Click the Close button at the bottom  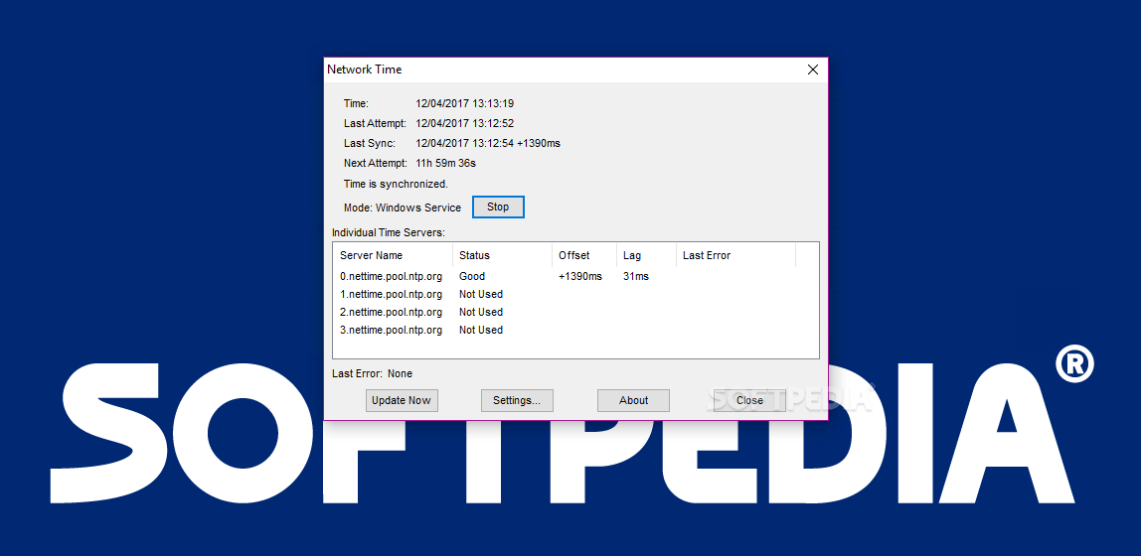[x=749, y=400]
